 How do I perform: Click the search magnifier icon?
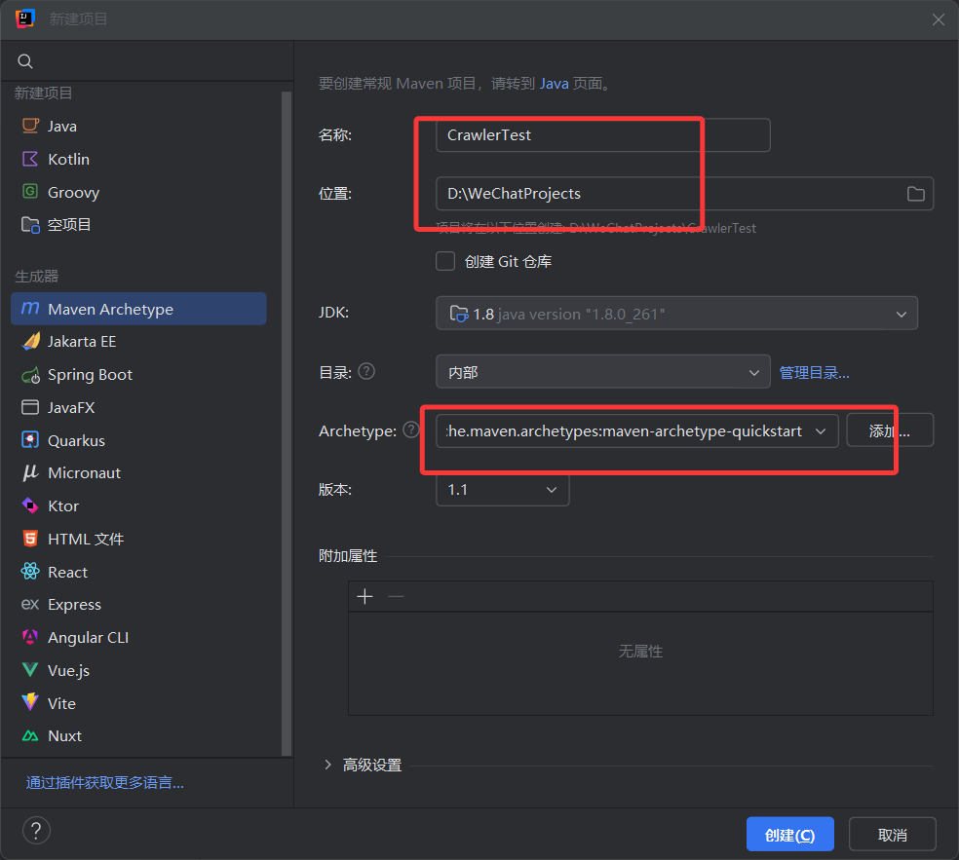25,61
